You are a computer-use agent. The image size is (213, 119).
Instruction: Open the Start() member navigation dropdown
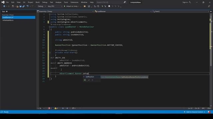coord(181,12)
